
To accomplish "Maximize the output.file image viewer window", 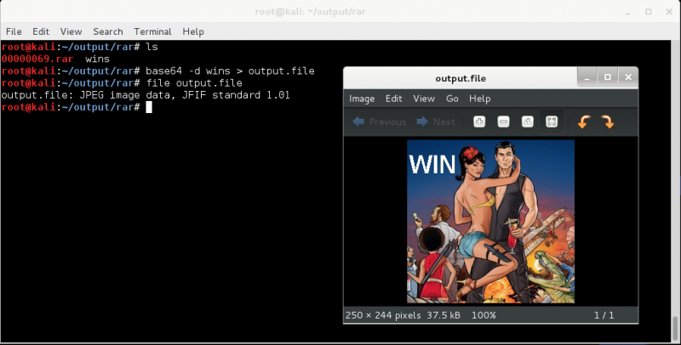I will (608, 77).
